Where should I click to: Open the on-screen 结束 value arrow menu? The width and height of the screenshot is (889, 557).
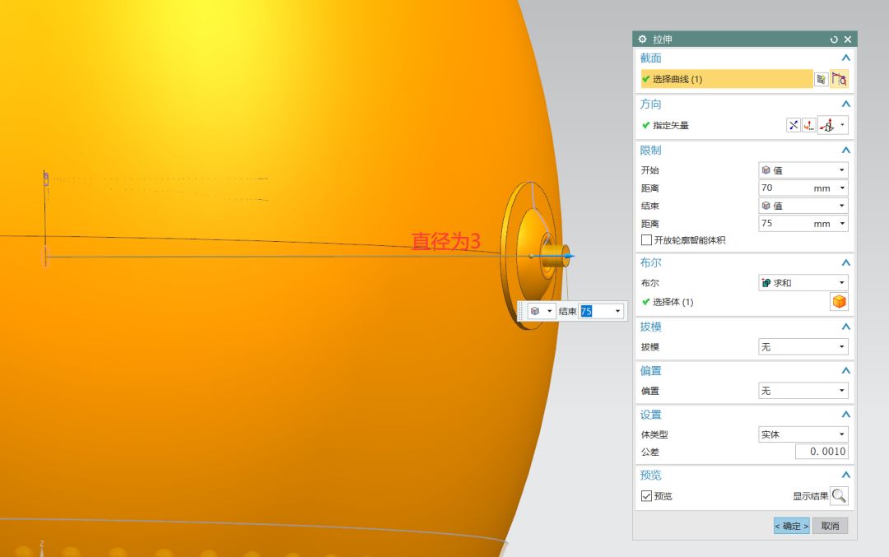point(618,311)
